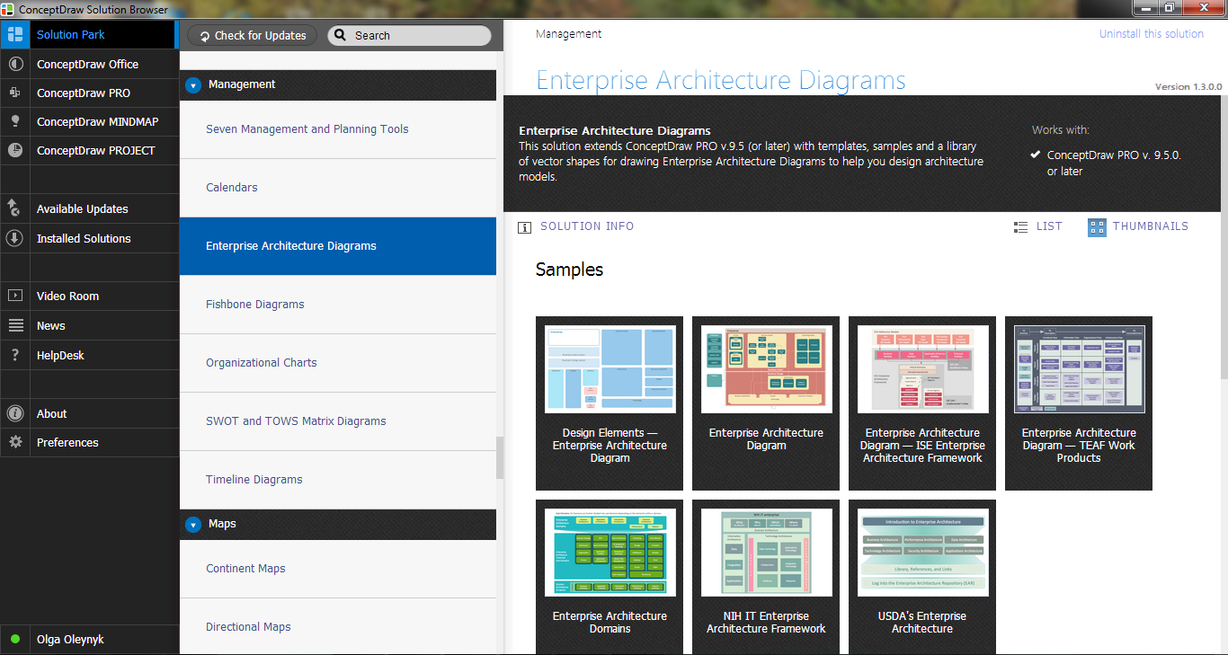
Task: Select ConceptDraw PROJECT in sidebar
Action: [88, 150]
